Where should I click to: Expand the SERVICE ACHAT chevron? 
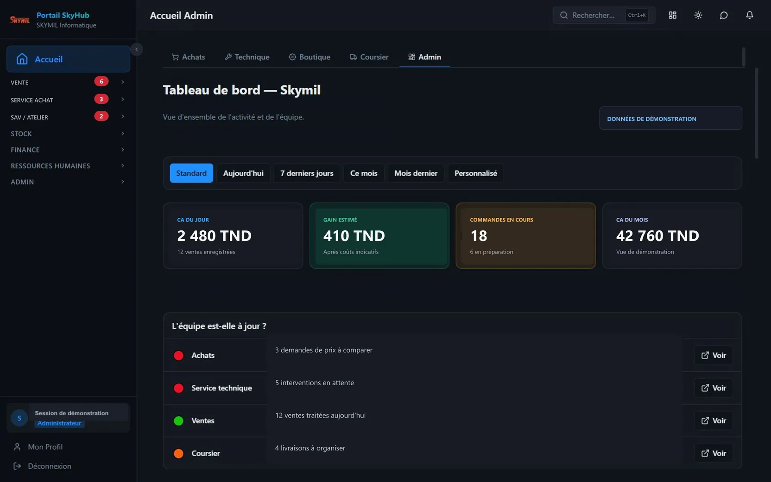tap(123, 99)
